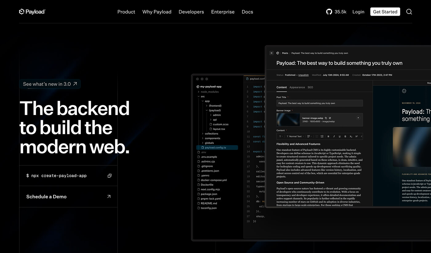Select the subscript icon in the editor
The width and height of the screenshot is (431, 253).
(x=351, y=136)
